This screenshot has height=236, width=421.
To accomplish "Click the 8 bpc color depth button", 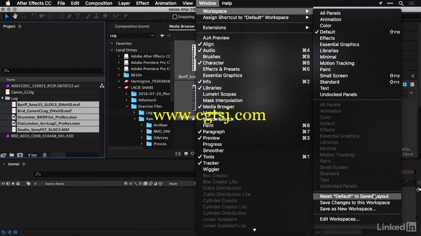I will 33,155.
